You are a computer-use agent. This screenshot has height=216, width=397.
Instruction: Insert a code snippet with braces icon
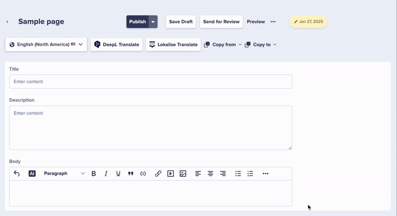coord(143,173)
